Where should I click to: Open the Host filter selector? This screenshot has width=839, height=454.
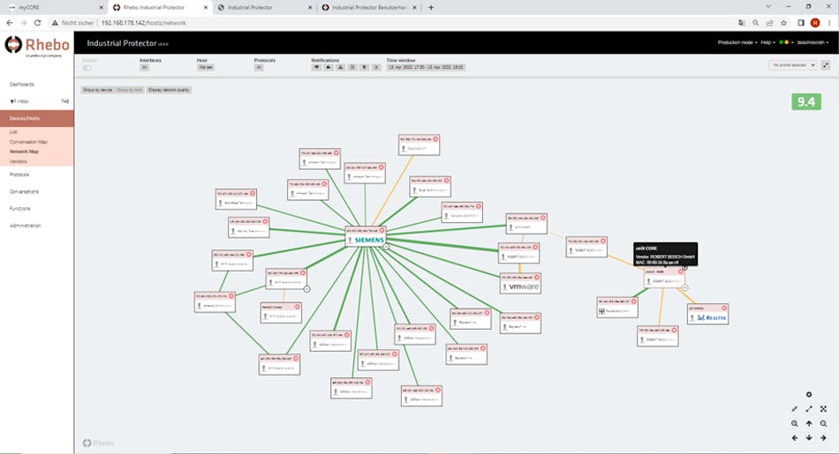click(x=206, y=67)
